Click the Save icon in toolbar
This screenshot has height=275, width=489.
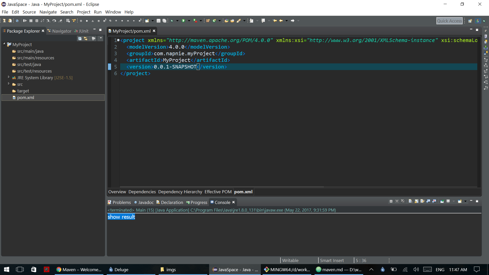click(x=158, y=21)
